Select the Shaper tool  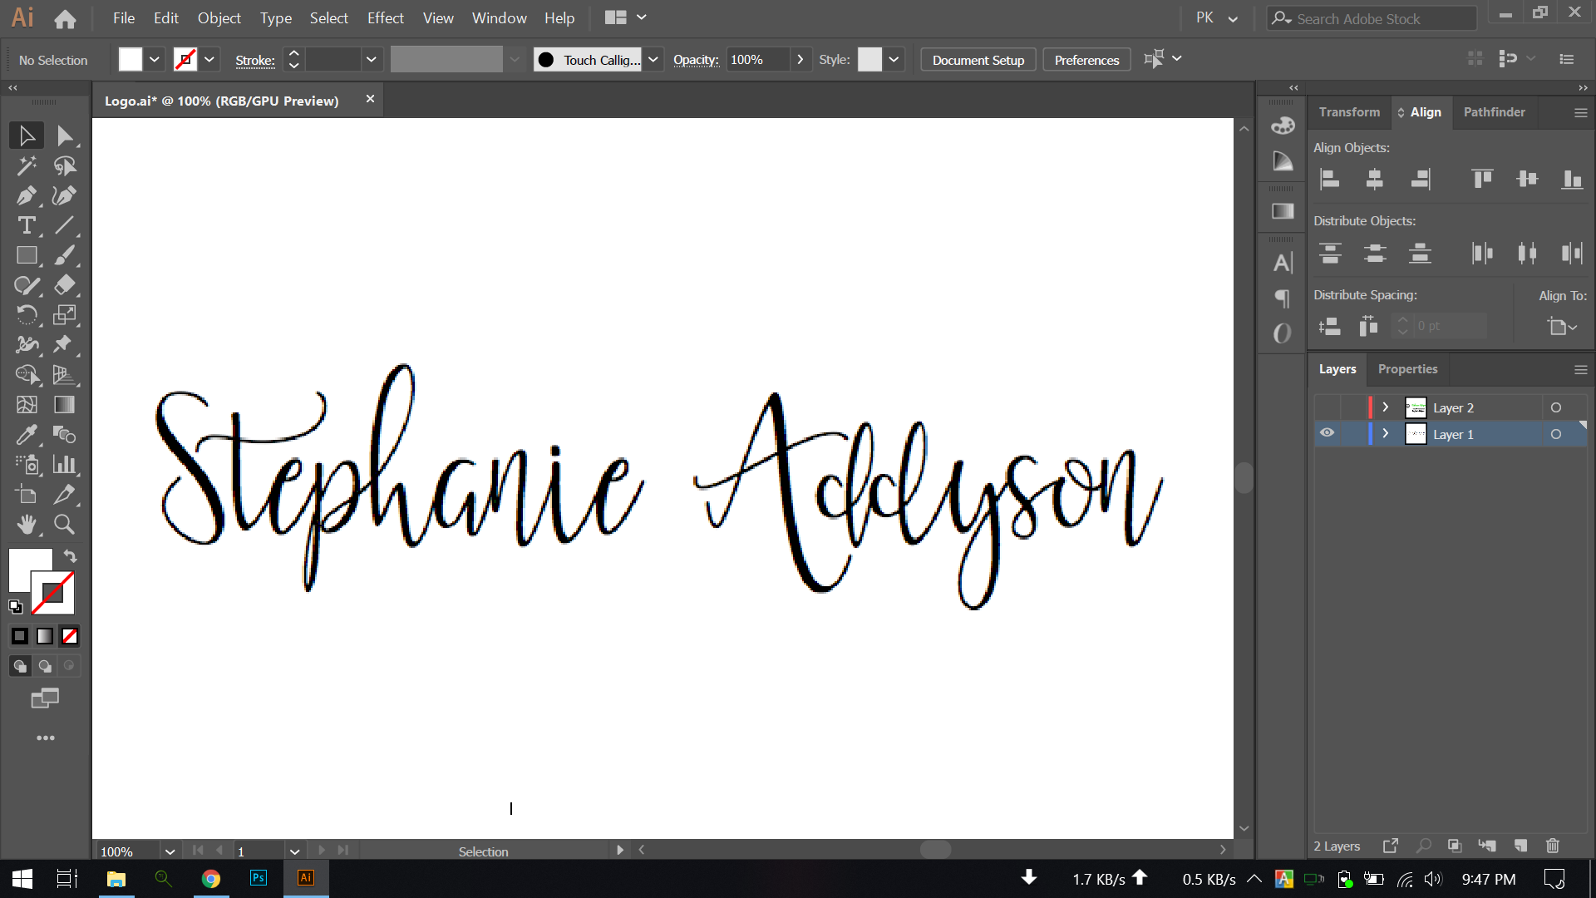27,285
